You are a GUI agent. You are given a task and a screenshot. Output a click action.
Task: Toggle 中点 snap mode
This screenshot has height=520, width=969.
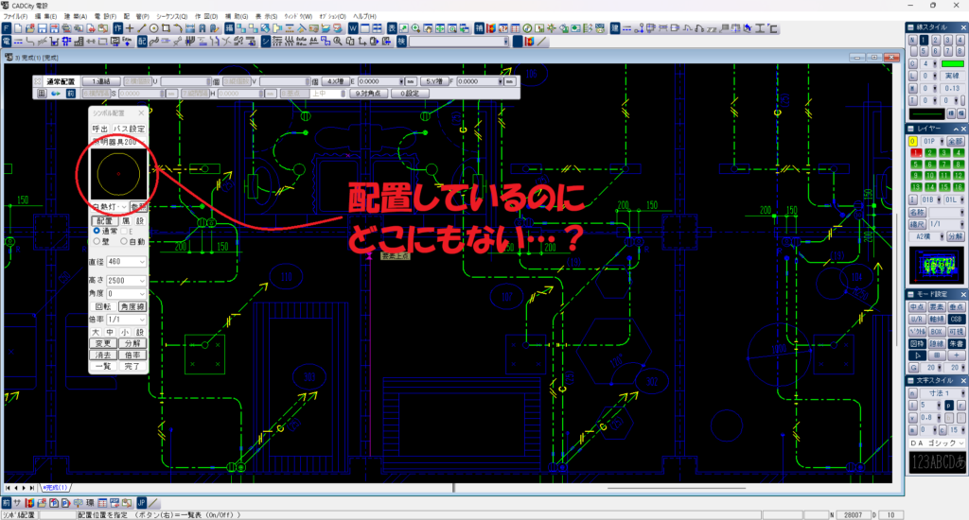(917, 307)
